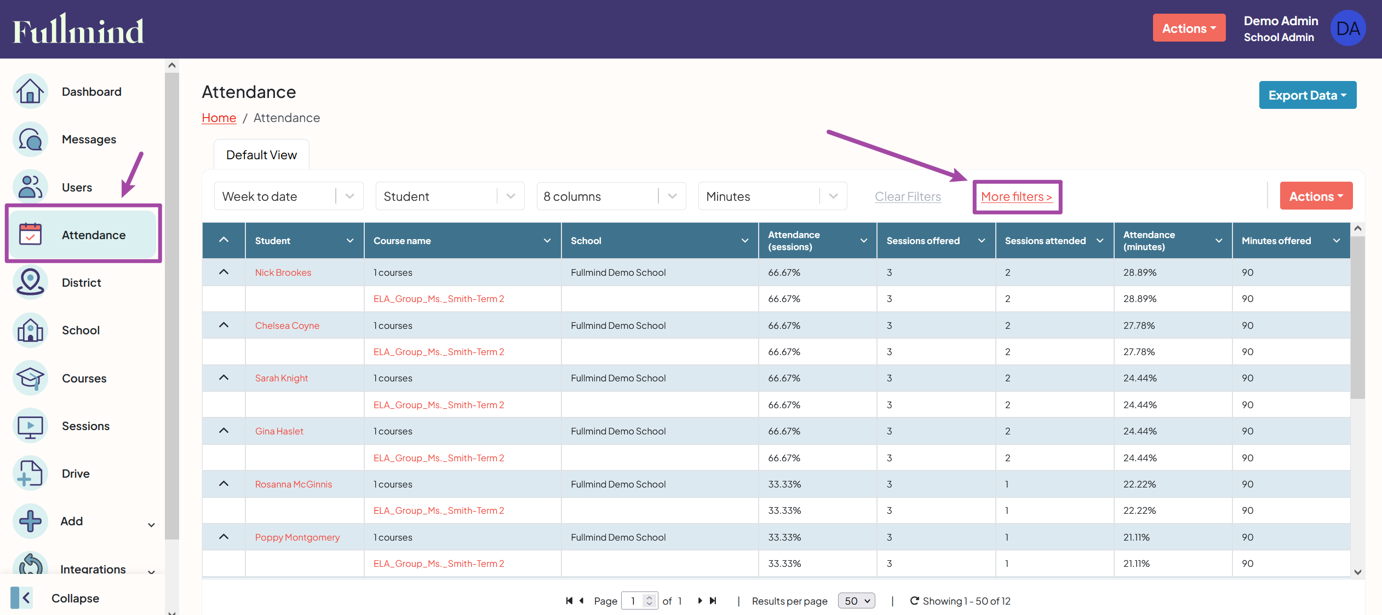This screenshot has width=1382, height=615.
Task: Click the Users people icon
Action: [x=30, y=187]
